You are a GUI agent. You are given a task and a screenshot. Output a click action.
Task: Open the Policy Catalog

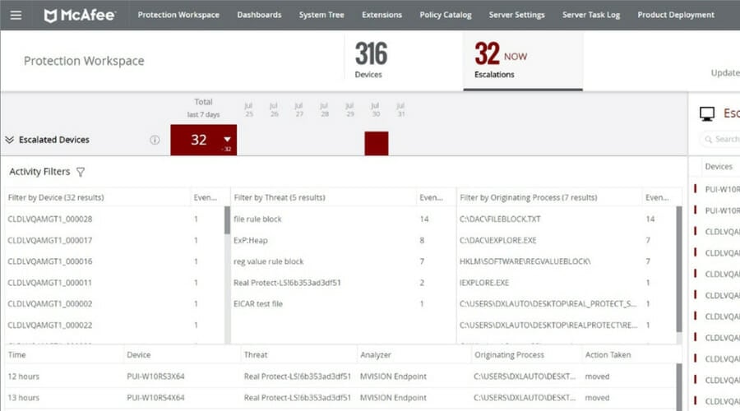(x=446, y=15)
